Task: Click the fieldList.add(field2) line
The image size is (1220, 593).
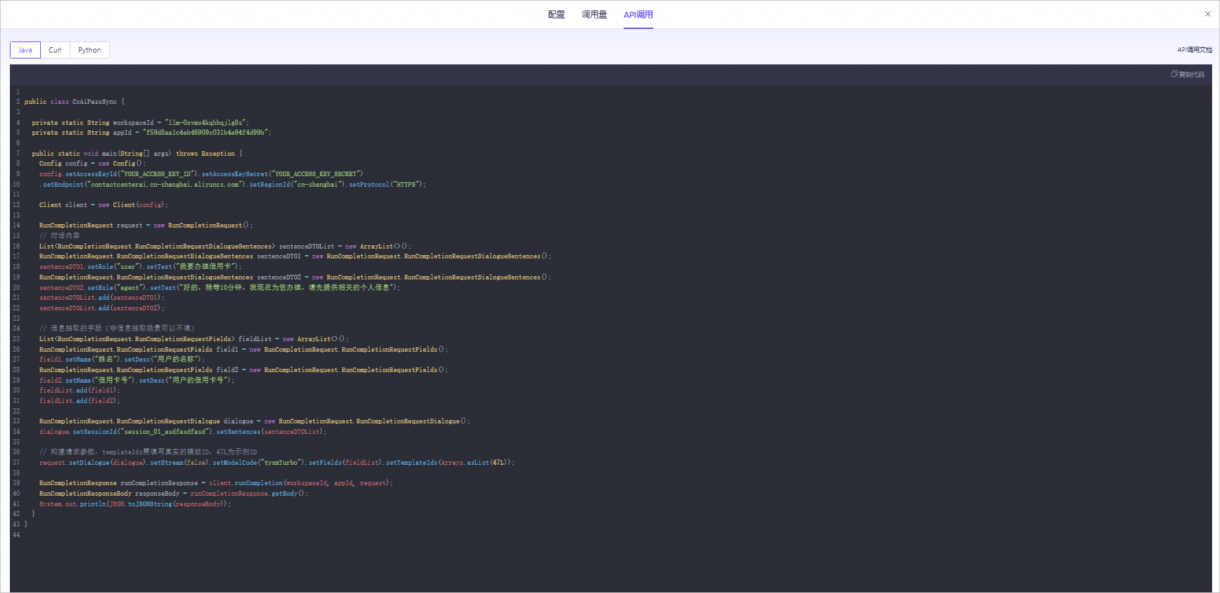Action: 80,401
